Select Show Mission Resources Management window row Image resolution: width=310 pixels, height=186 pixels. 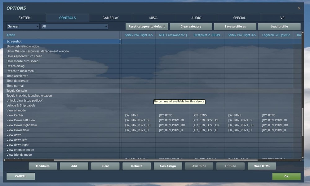[61, 51]
